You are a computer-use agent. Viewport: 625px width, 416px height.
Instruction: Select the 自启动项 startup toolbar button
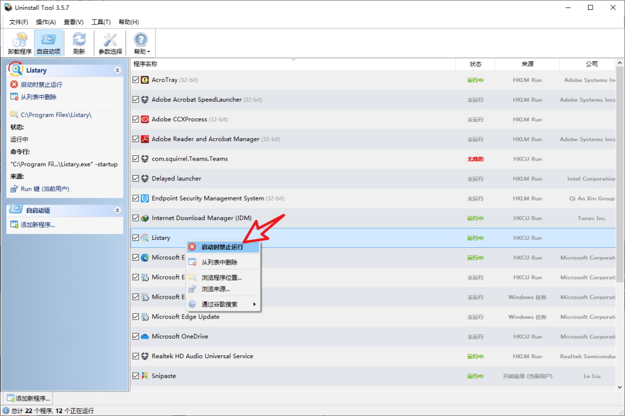coord(48,43)
